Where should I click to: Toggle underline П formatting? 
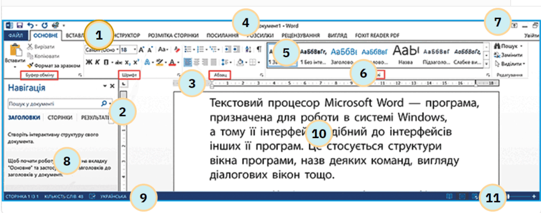pos(106,62)
